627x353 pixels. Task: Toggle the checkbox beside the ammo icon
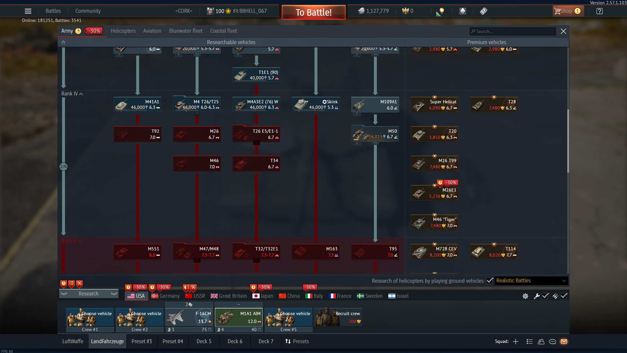tap(564, 296)
